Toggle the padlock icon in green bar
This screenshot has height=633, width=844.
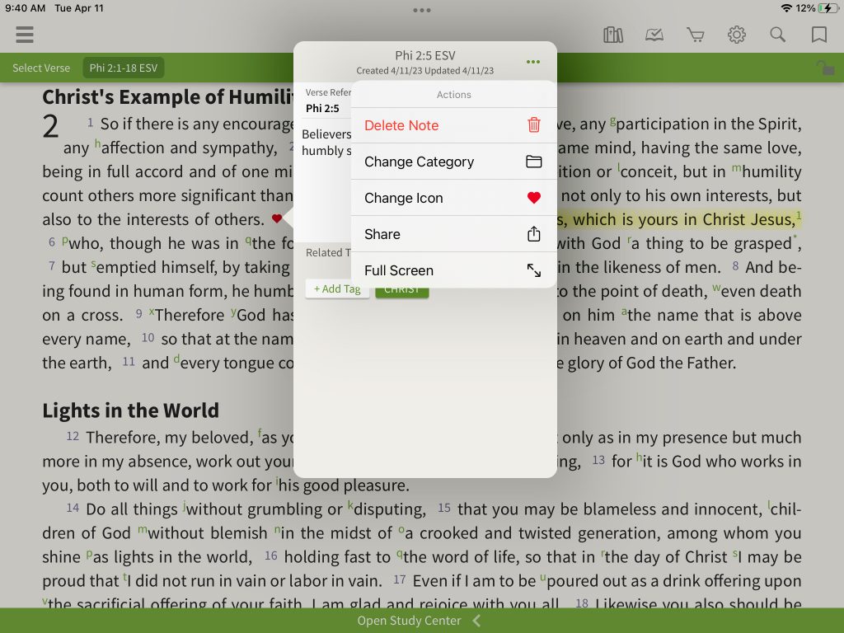(824, 68)
